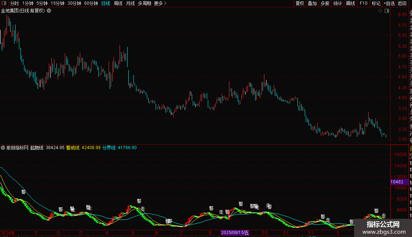This screenshot has width=412, height=237.
Task: Select the 日线 daily tab
Action: point(106,3)
